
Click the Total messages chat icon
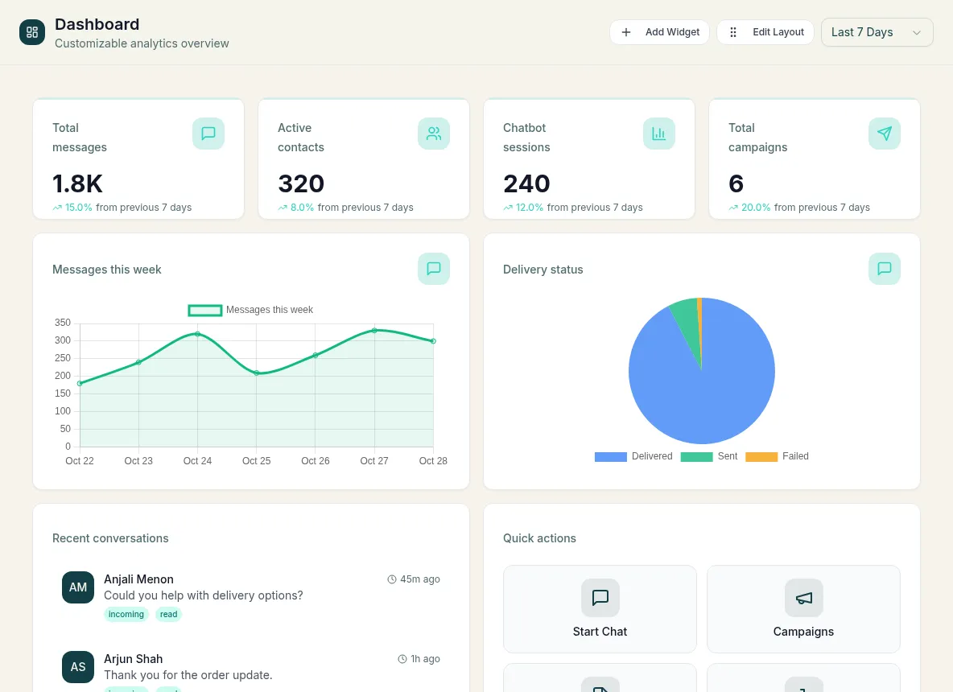[208, 134]
